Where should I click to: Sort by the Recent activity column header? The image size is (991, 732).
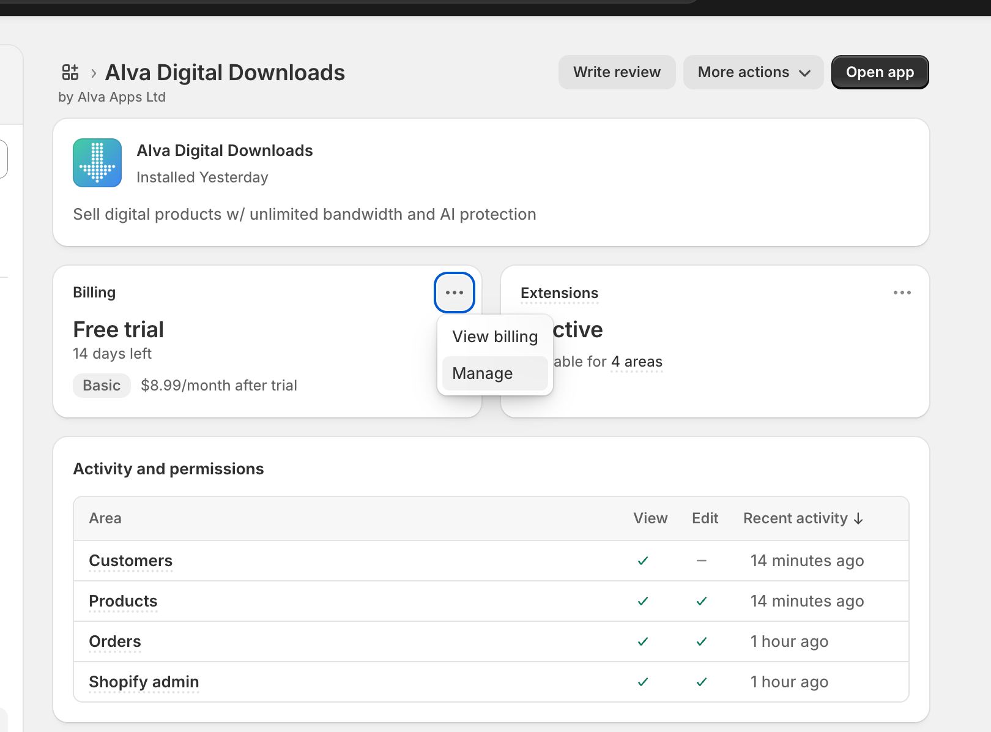tap(803, 518)
